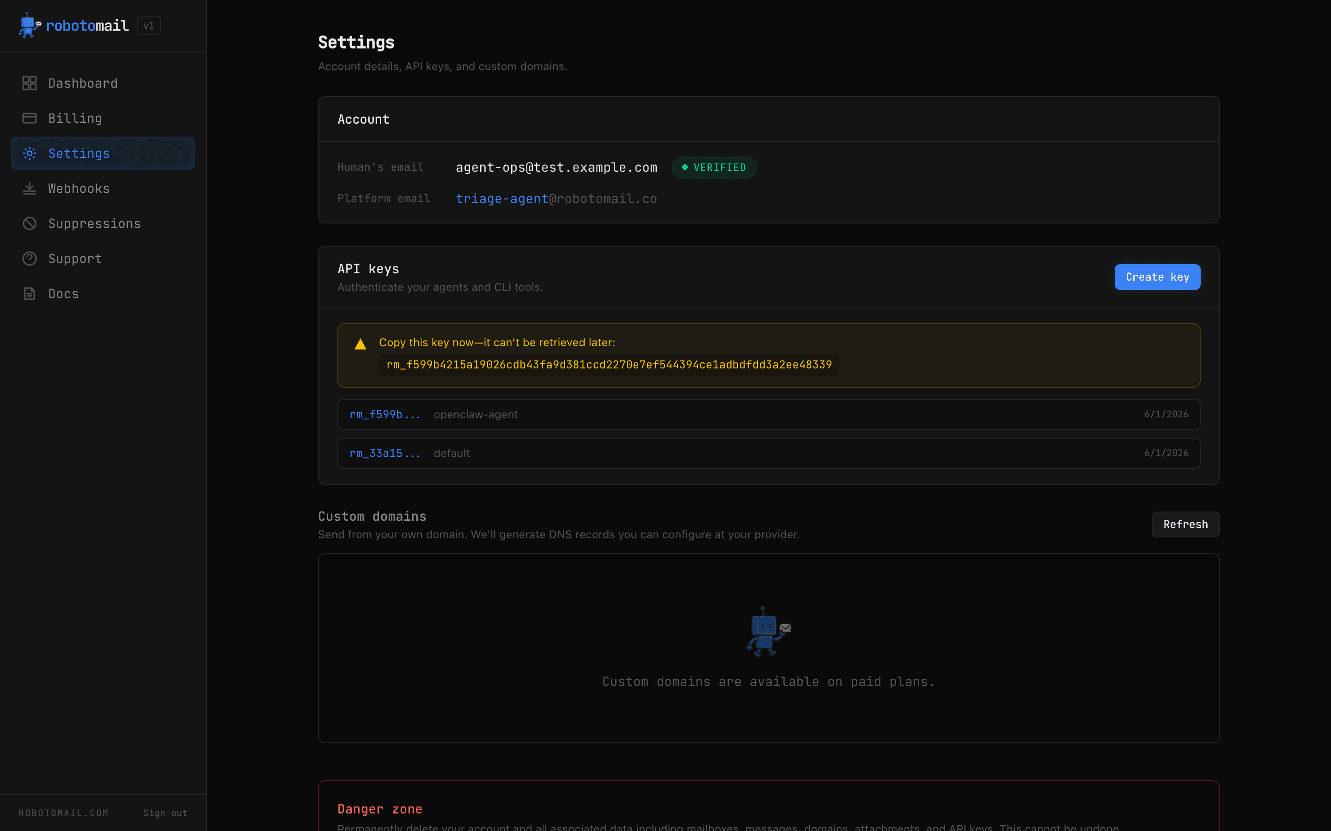
Task: Click the openclaw-agent key name
Action: [476, 415]
